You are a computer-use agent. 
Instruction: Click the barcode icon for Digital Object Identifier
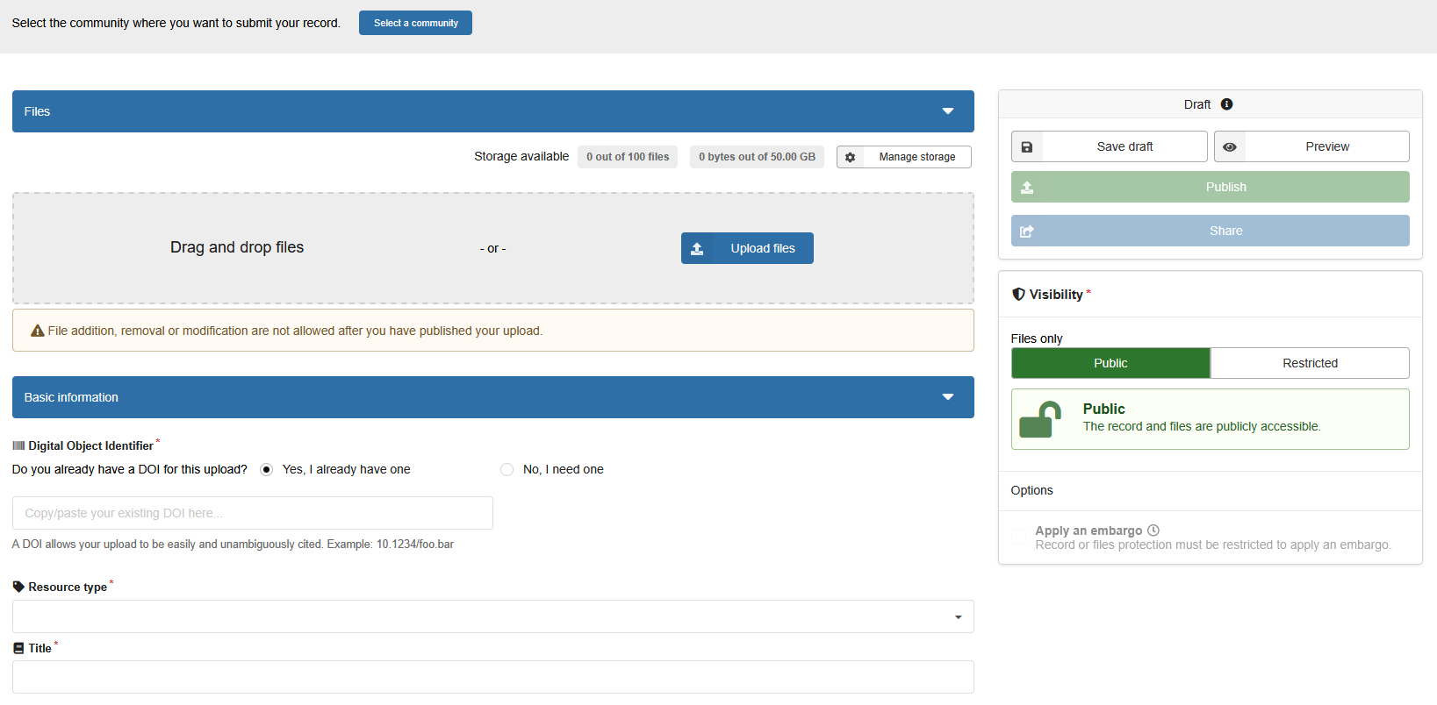click(x=18, y=446)
